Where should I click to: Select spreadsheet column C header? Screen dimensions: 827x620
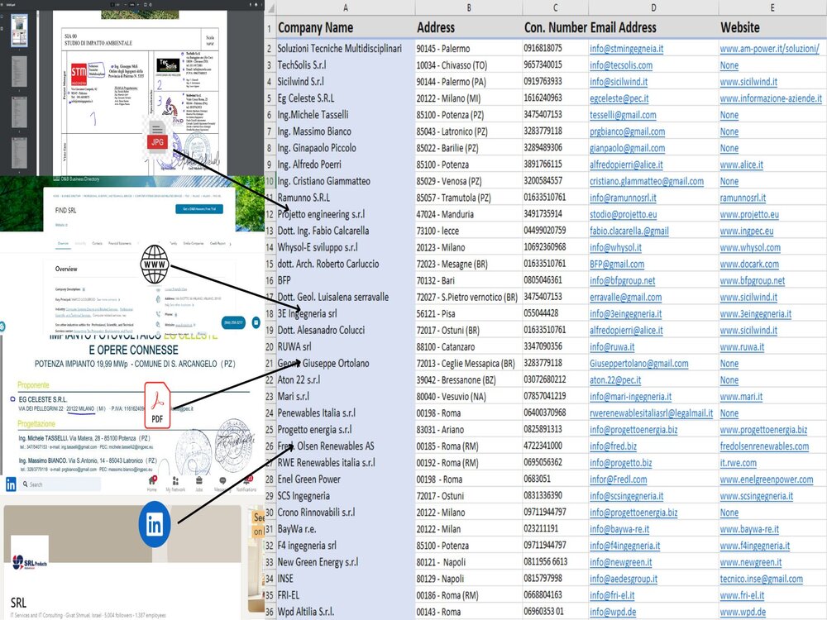point(555,7)
